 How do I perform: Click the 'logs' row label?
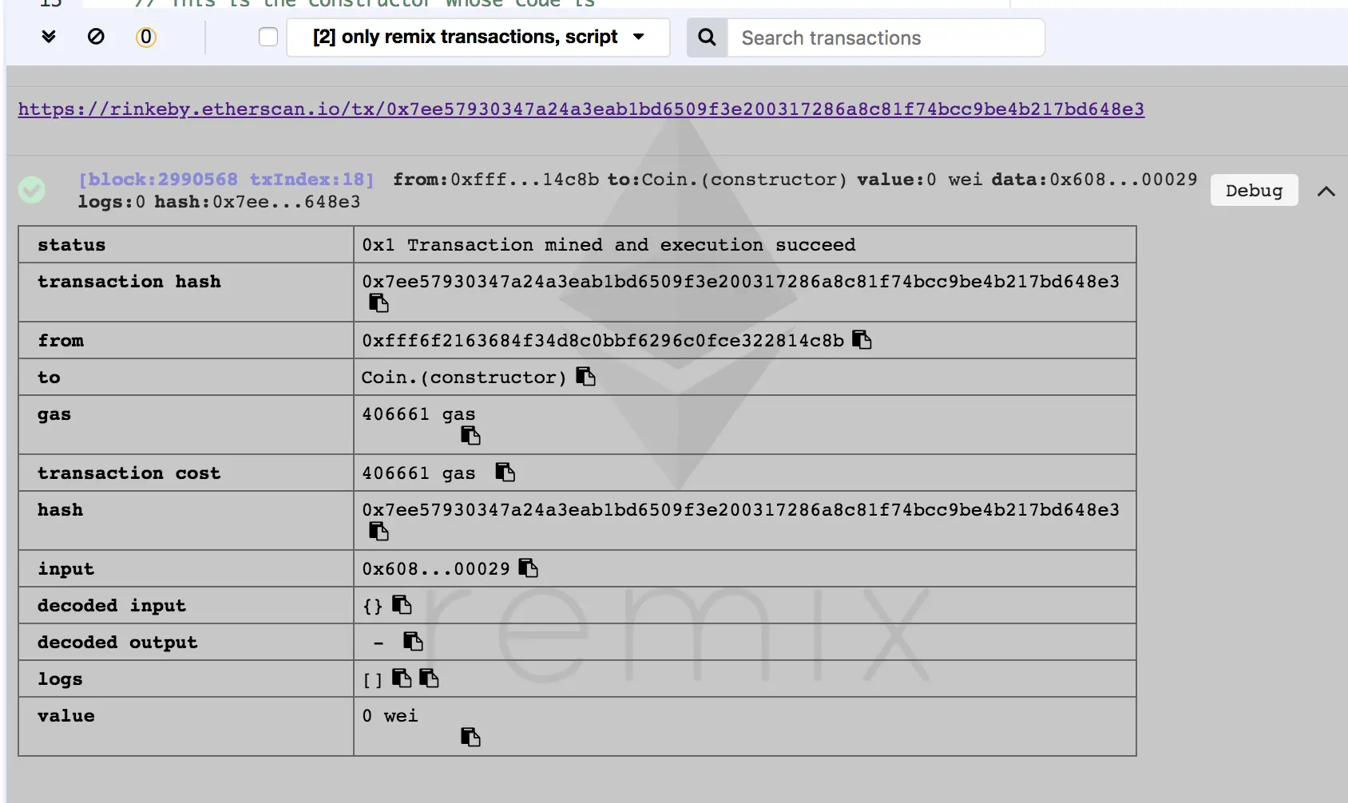60,679
